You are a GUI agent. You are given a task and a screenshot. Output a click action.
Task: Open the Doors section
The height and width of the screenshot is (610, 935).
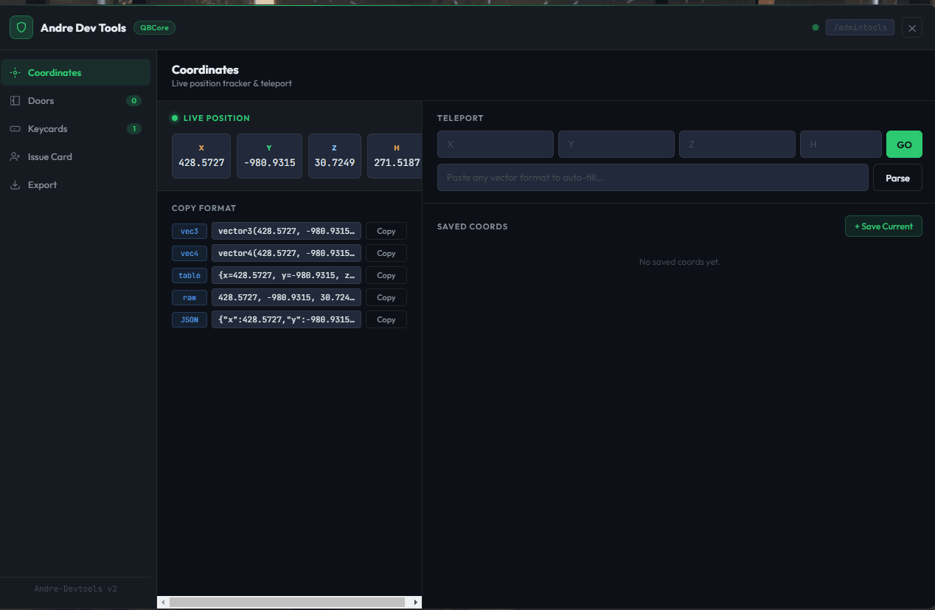coord(76,101)
